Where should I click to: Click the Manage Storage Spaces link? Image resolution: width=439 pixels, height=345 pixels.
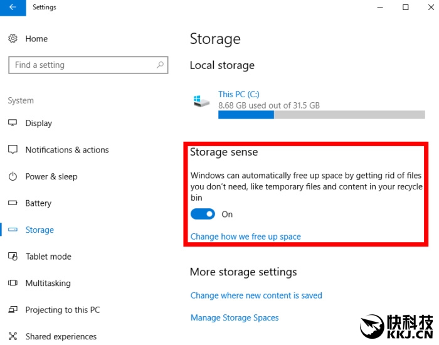[235, 318]
